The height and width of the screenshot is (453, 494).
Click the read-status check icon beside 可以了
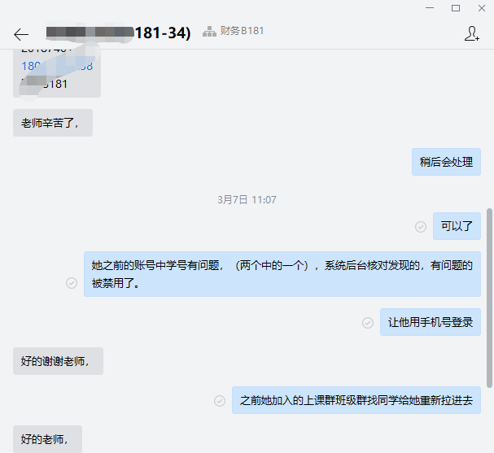tap(420, 227)
